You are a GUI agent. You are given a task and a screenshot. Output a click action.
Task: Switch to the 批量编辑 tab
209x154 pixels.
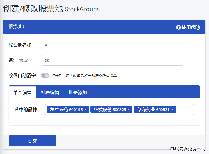[50, 92]
